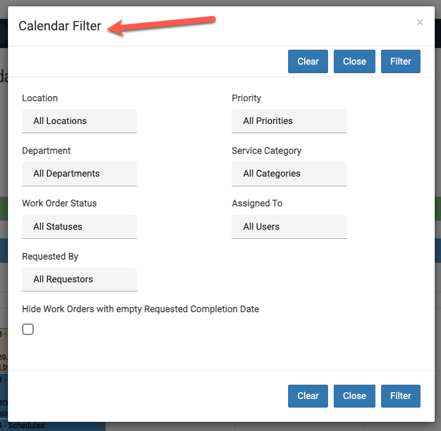Open the All Requestors dropdown
This screenshot has height=431, width=441.
point(79,280)
